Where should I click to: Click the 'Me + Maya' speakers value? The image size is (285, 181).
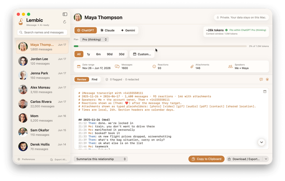click(241, 68)
